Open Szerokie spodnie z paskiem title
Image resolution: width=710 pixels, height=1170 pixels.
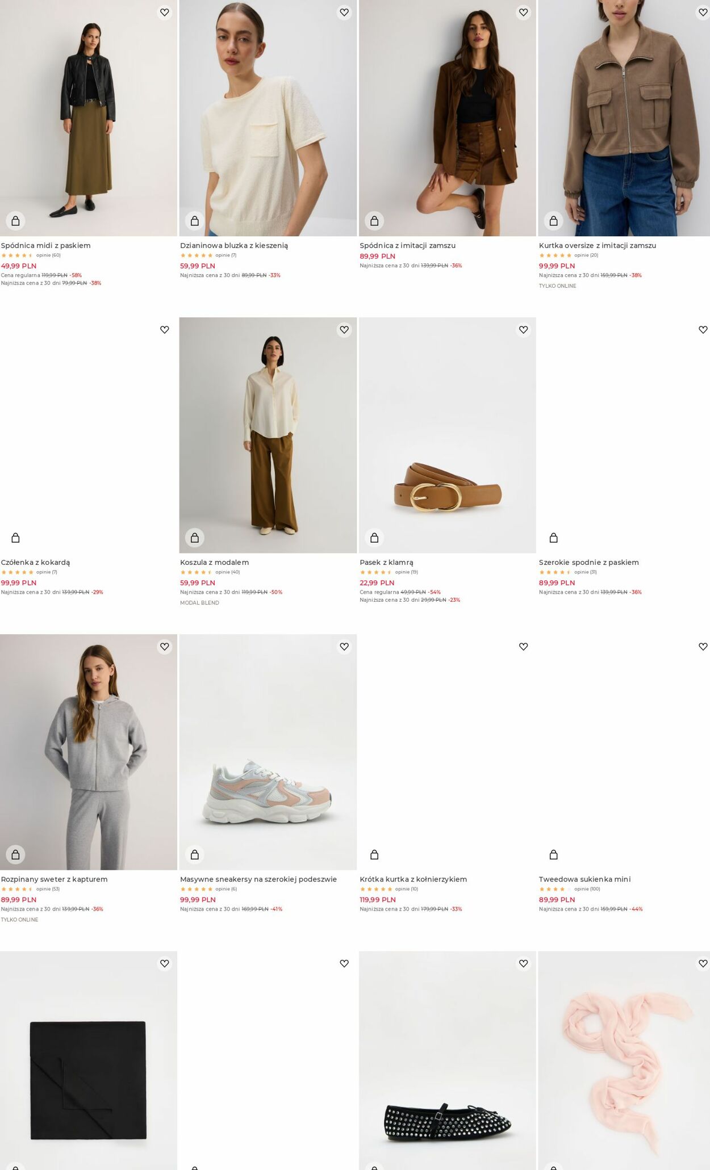click(x=589, y=563)
